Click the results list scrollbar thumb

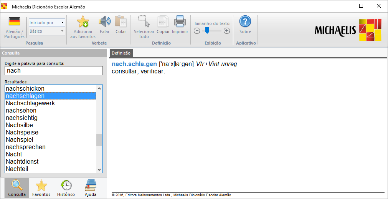coord(99,140)
